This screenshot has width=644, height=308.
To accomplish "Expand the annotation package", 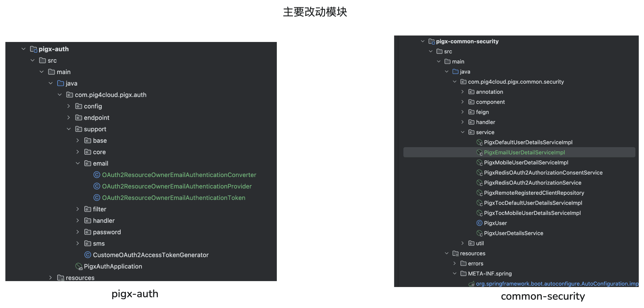I will click(x=463, y=92).
